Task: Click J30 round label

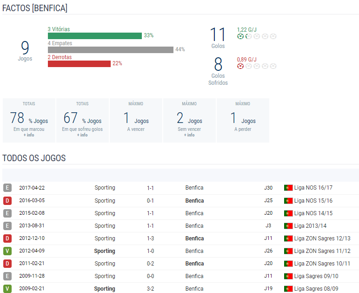Action: 268,188
